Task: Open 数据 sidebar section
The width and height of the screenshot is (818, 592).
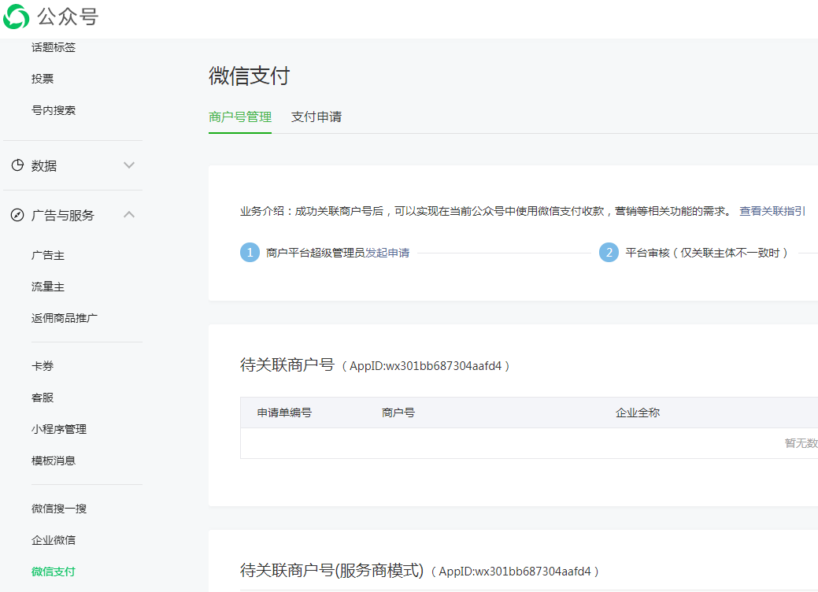Action: pyautogui.click(x=73, y=165)
